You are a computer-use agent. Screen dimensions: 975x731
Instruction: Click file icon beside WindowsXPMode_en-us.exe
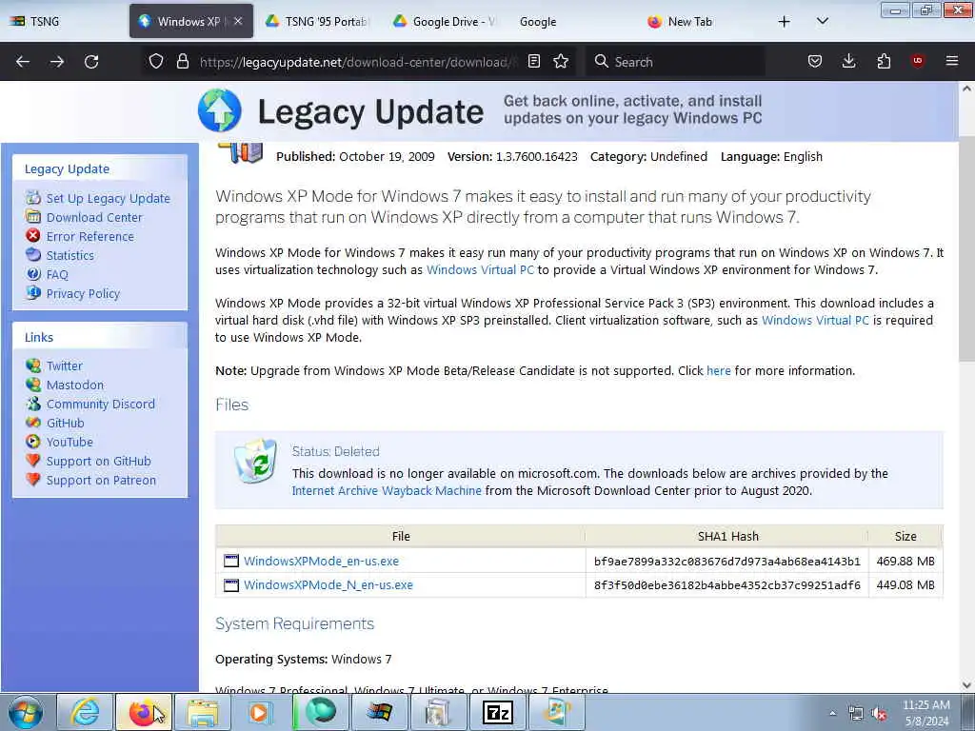point(231,561)
